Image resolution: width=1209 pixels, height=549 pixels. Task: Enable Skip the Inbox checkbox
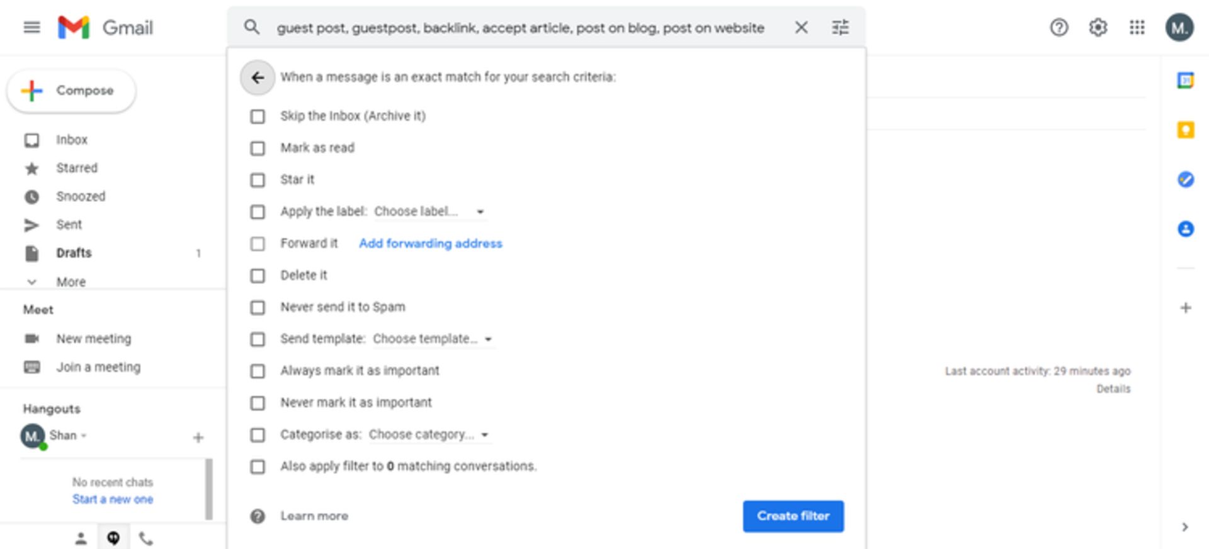point(258,116)
